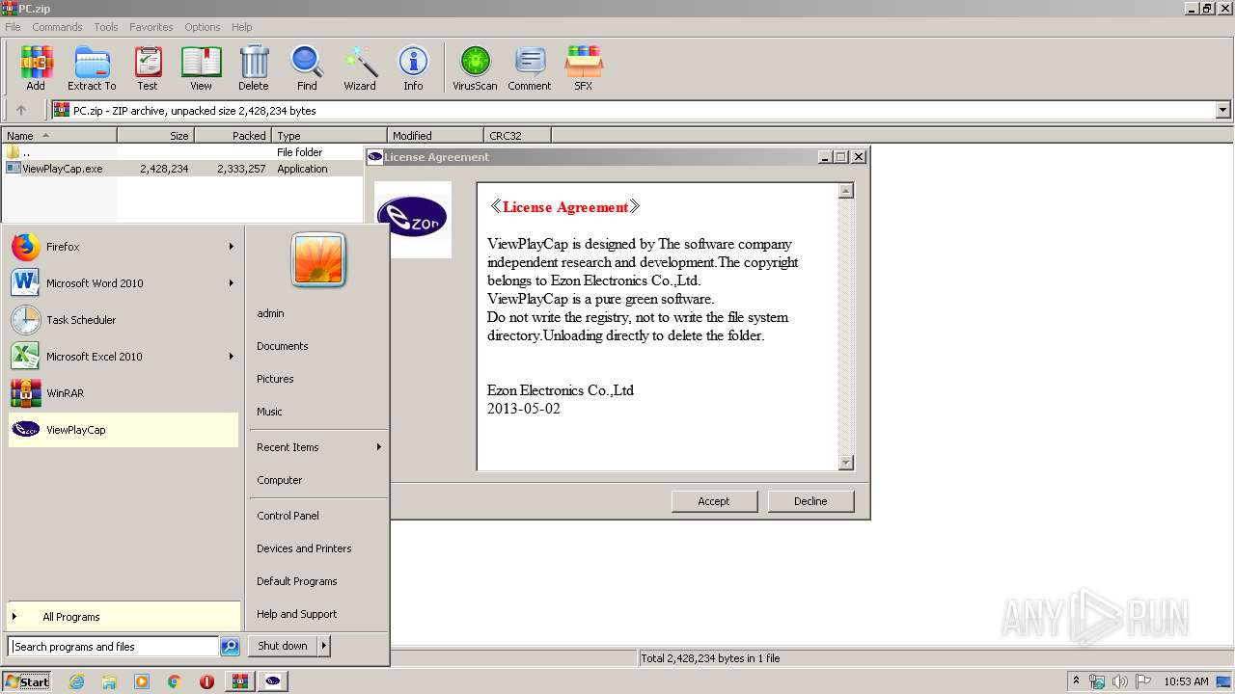Expand Microsoft Excel 2010 jump list arrow
Image resolution: width=1235 pixels, height=694 pixels.
(231, 357)
